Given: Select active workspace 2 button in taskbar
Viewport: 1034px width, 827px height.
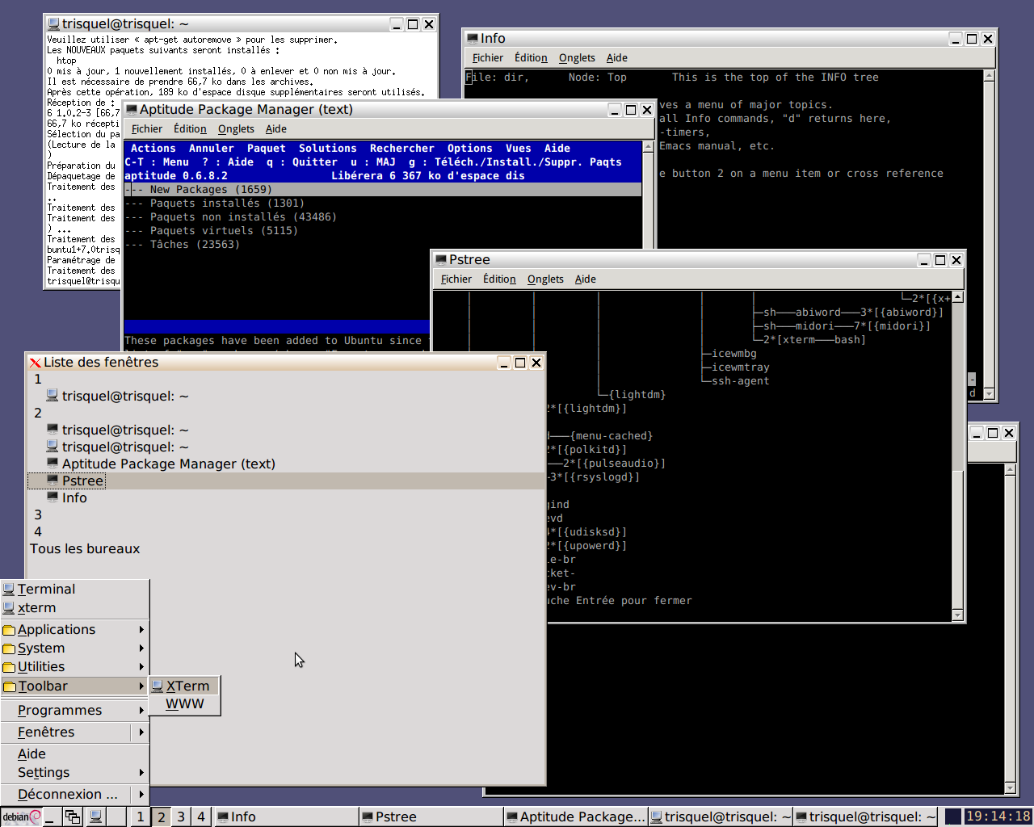Looking at the screenshot, I should point(161,817).
